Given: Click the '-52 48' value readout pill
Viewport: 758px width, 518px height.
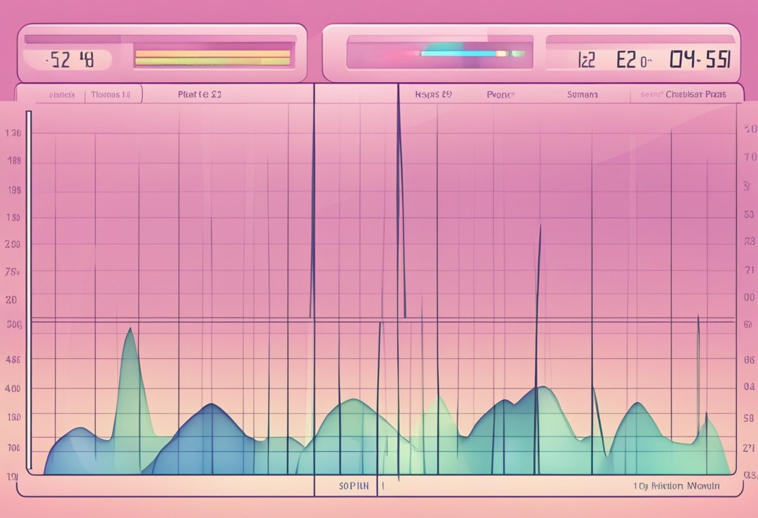Looking at the screenshot, I should point(69,60).
